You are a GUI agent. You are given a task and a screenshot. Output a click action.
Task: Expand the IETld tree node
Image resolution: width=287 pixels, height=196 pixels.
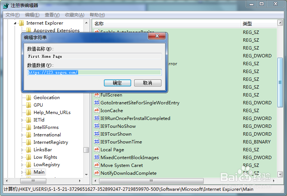tap(22, 120)
